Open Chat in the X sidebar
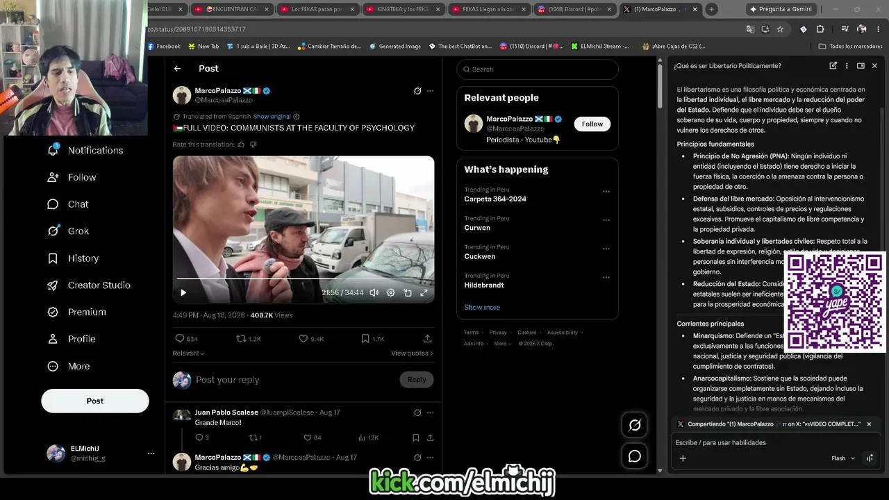The width and height of the screenshot is (889, 500). [68, 204]
